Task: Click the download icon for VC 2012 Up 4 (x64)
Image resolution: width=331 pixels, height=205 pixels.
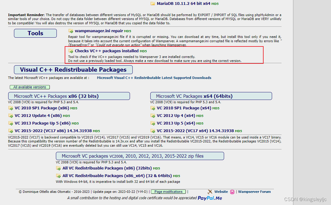Action: click(x=153, y=116)
